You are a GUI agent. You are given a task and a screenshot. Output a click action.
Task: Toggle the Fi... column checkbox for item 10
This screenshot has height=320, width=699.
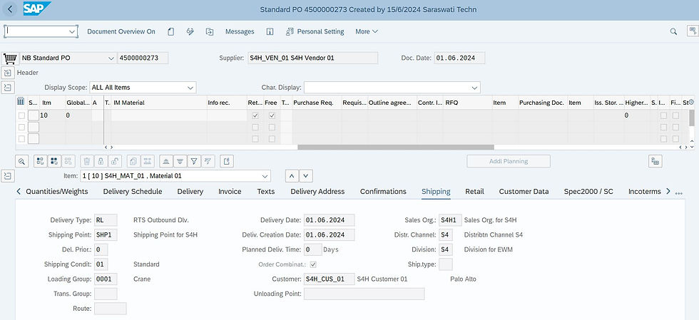point(676,115)
